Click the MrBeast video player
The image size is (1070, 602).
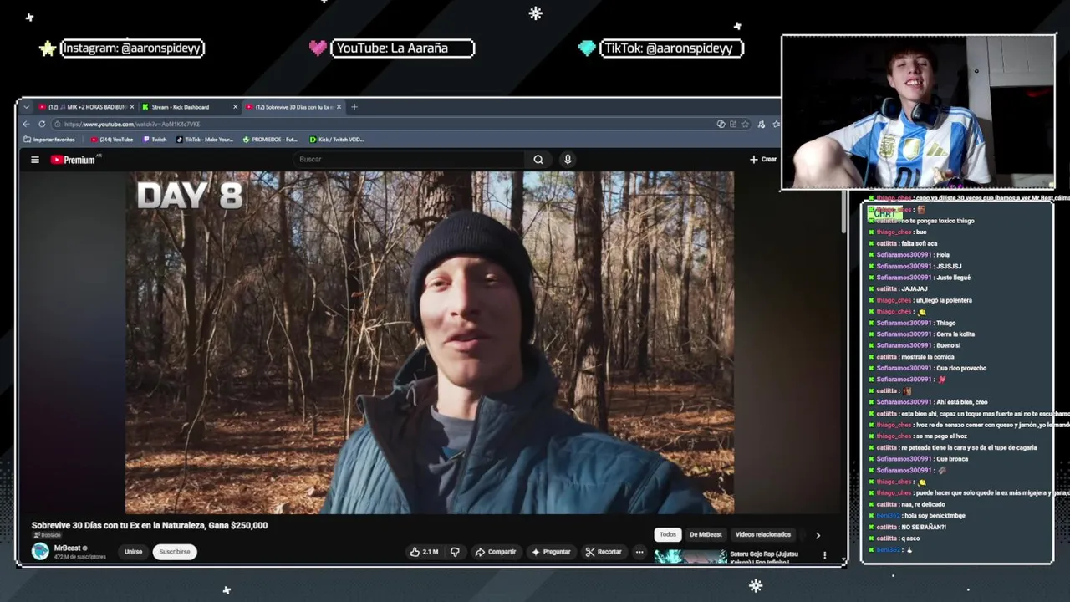(x=430, y=343)
